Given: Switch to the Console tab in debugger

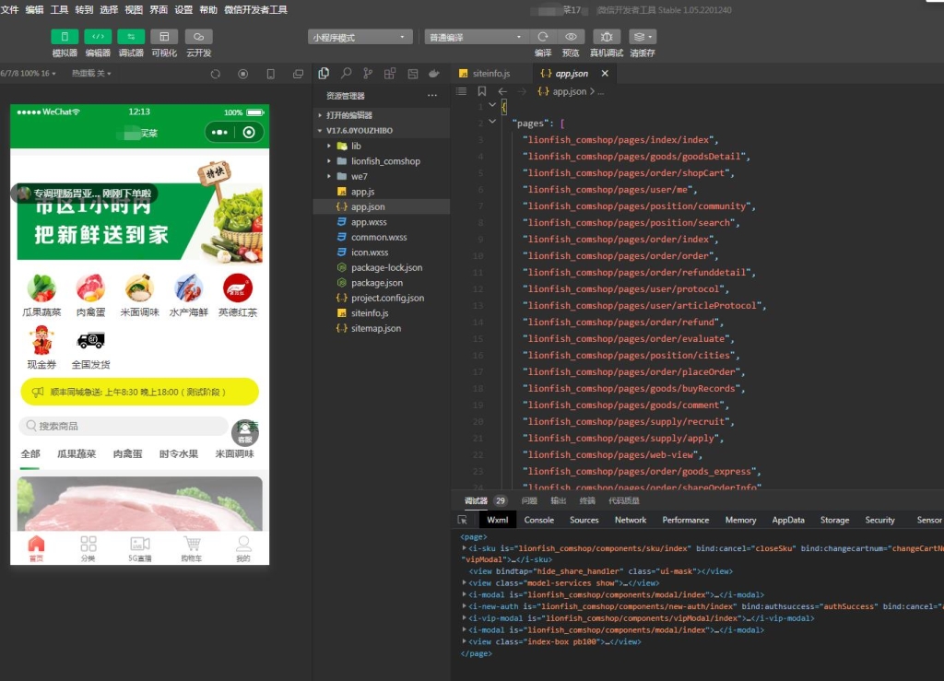Looking at the screenshot, I should click(539, 520).
